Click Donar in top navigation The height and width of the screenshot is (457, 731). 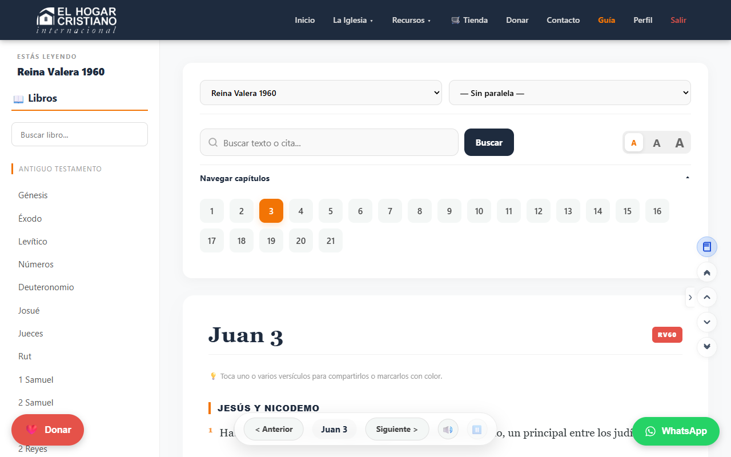[517, 20]
